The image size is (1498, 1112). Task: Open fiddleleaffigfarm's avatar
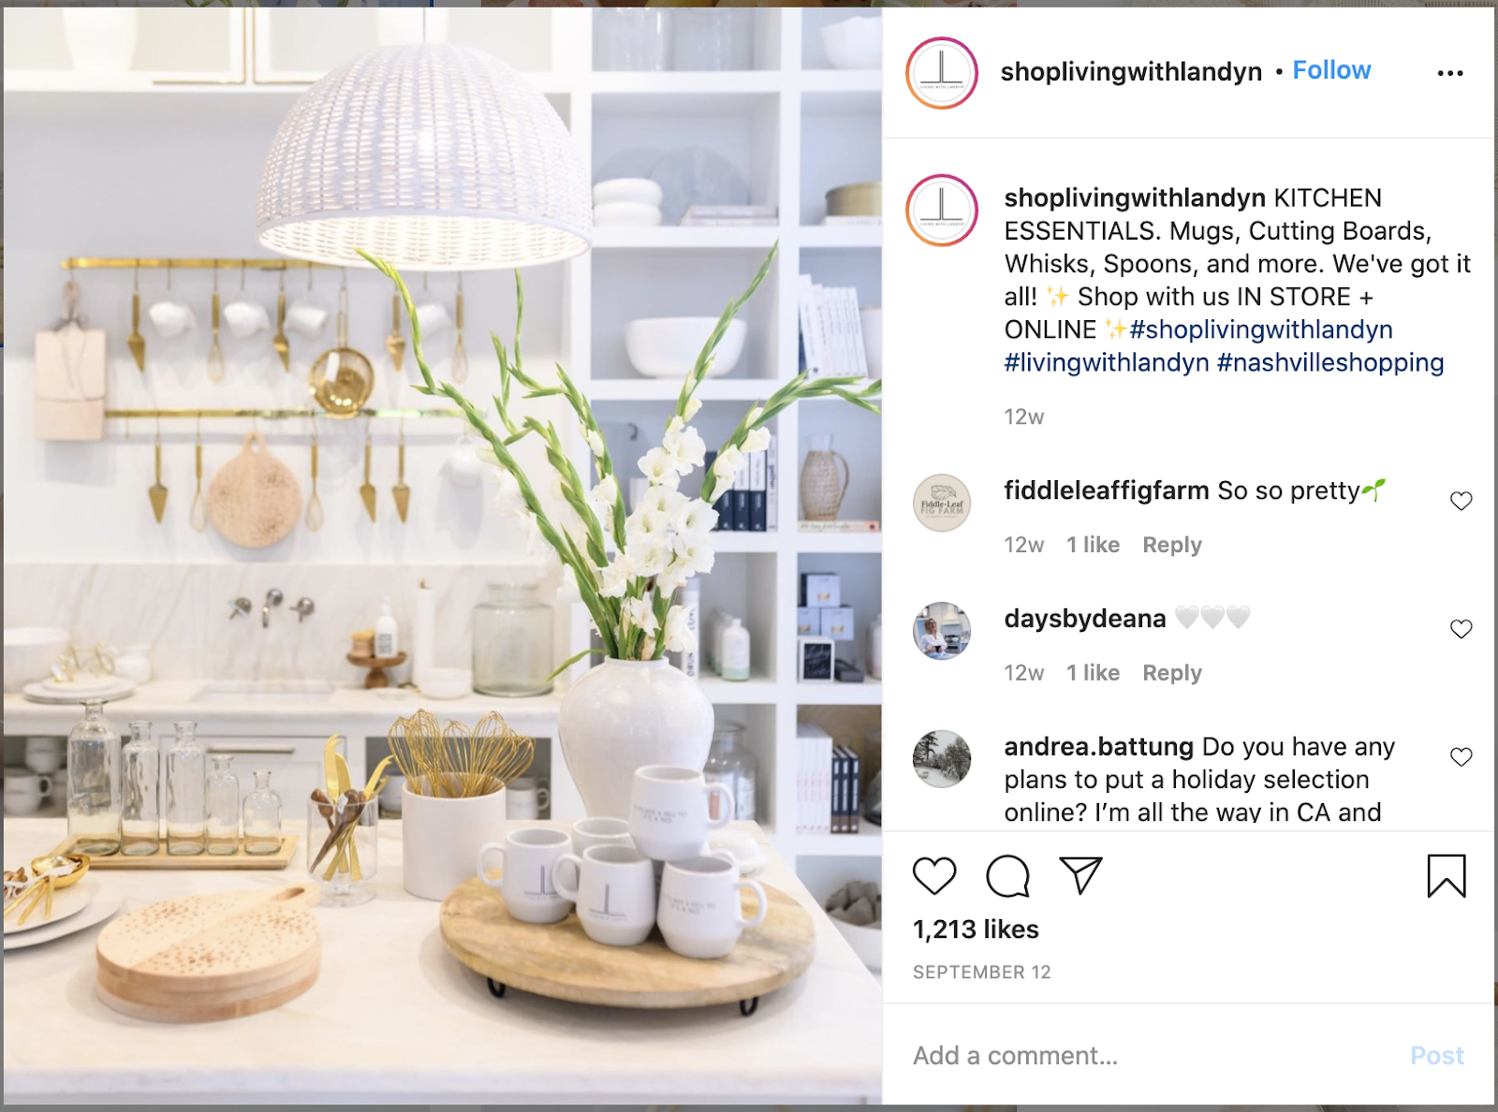click(x=942, y=503)
